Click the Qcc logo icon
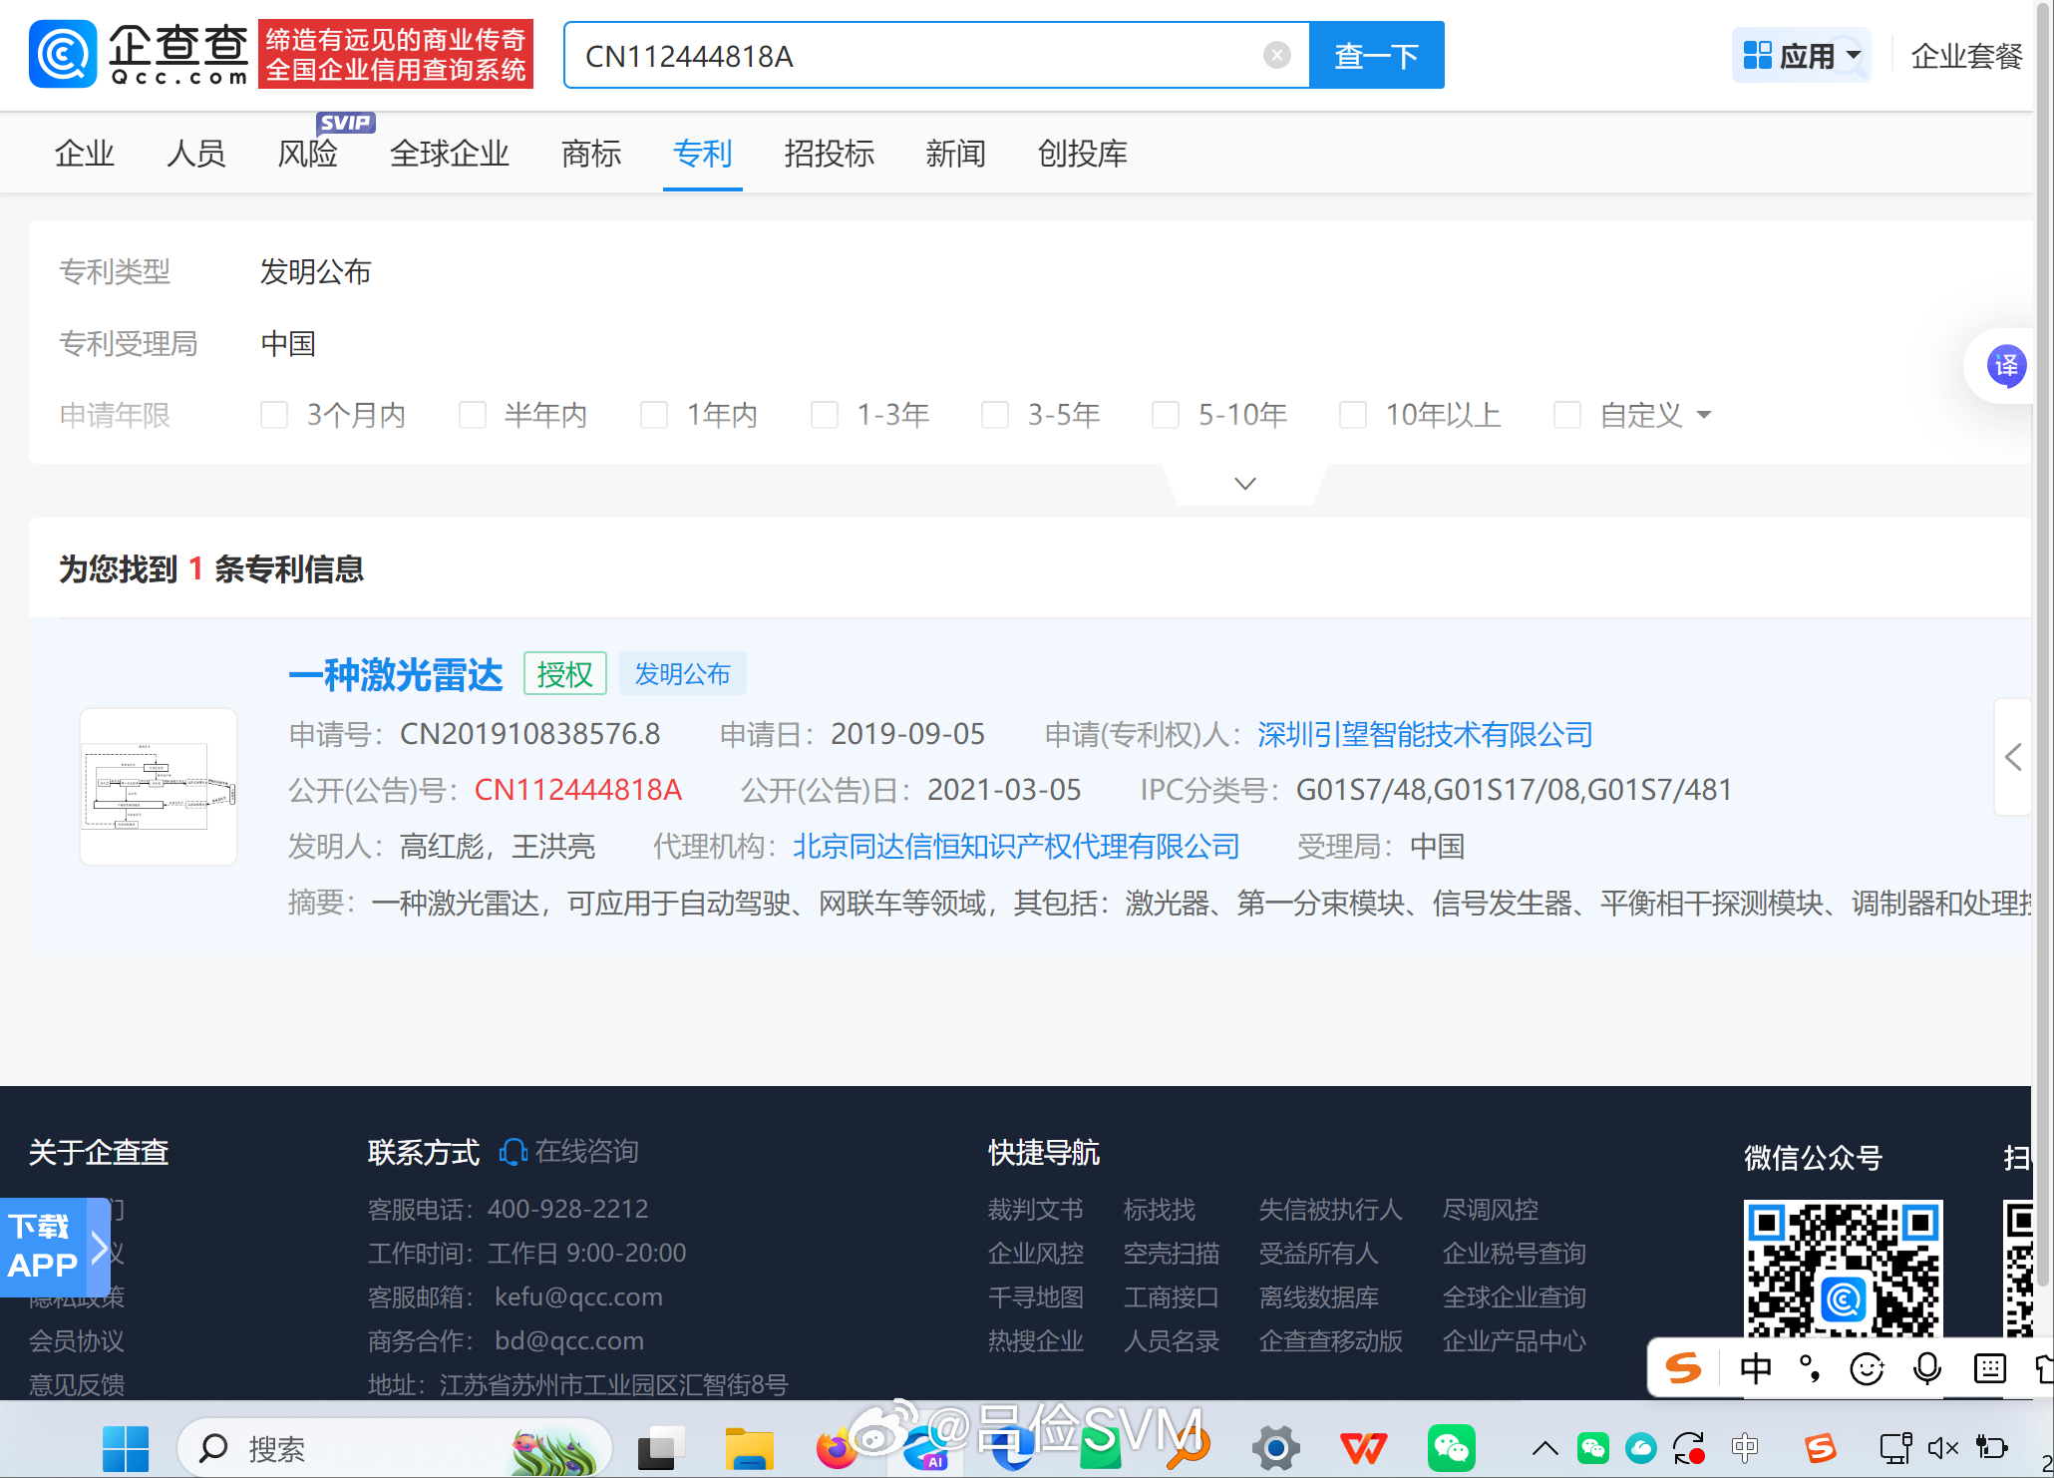The image size is (2054, 1478). (x=63, y=54)
